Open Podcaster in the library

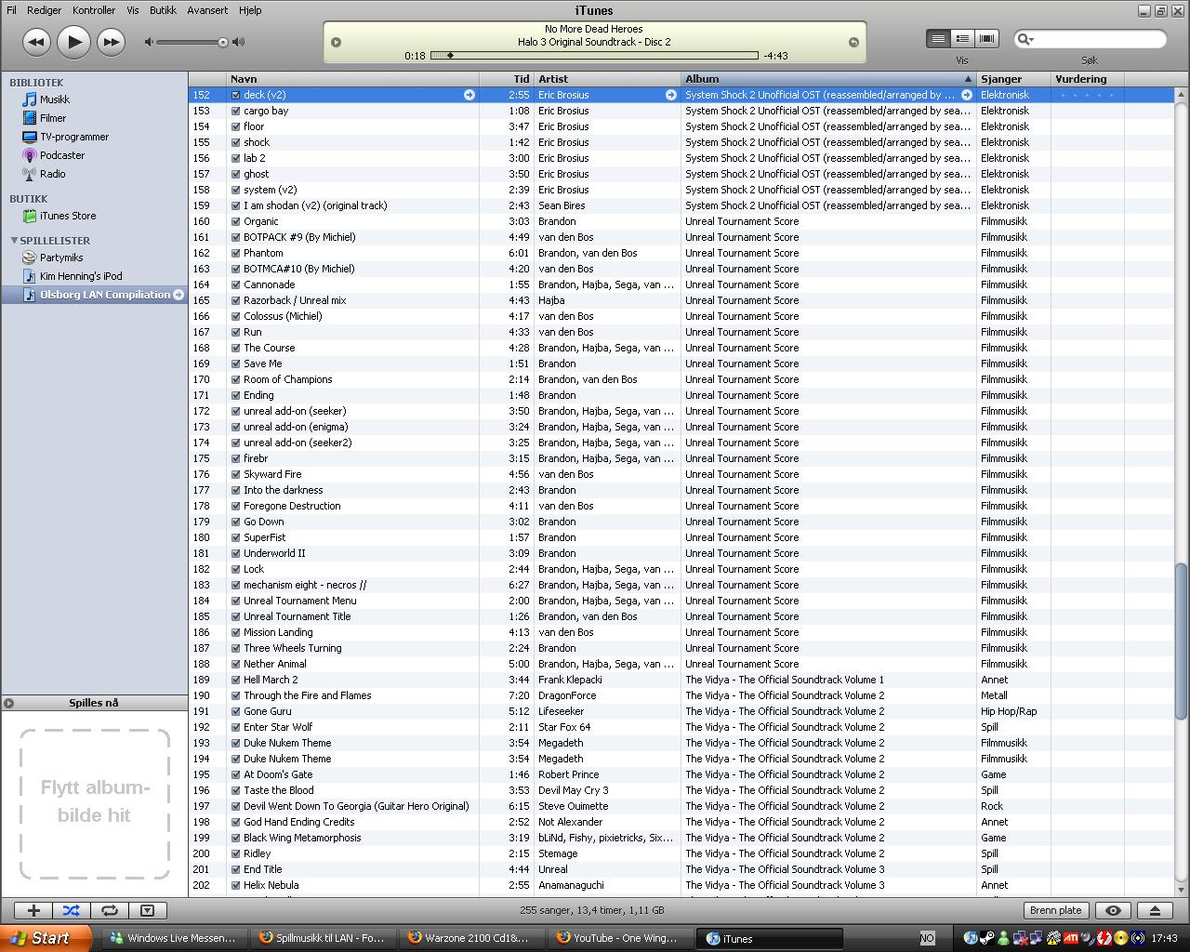coord(62,155)
